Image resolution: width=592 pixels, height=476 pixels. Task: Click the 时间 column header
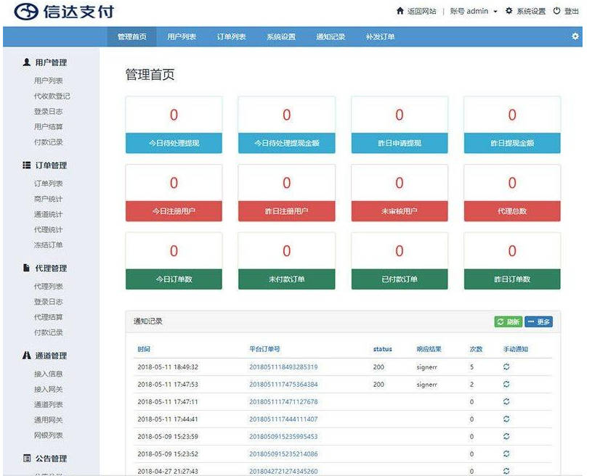tap(144, 349)
